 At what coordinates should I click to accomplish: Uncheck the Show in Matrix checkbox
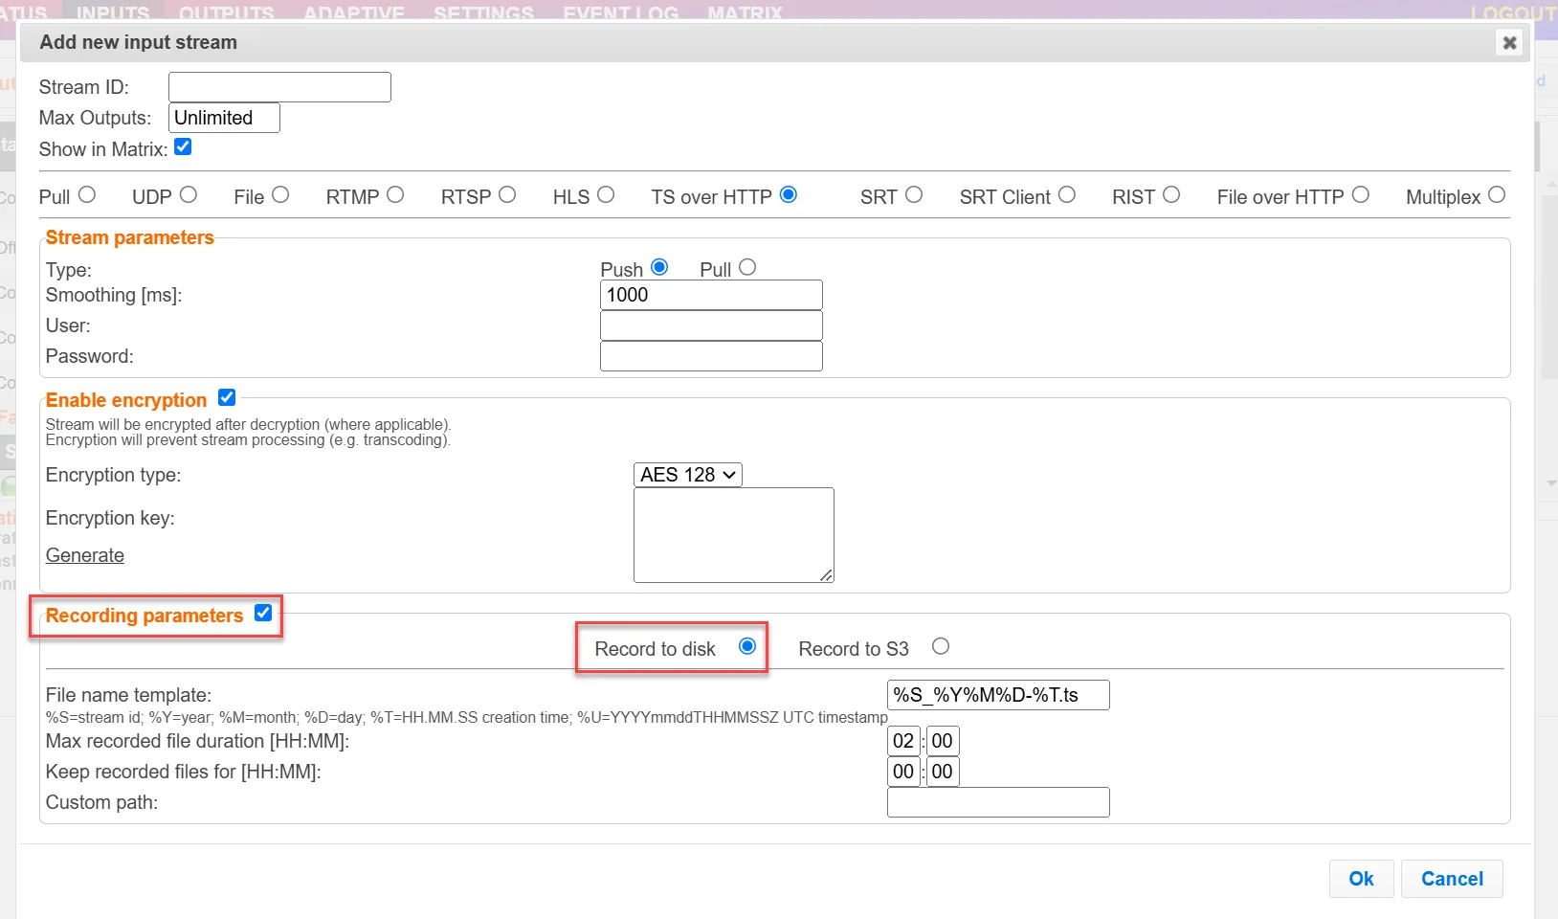pyautogui.click(x=183, y=147)
